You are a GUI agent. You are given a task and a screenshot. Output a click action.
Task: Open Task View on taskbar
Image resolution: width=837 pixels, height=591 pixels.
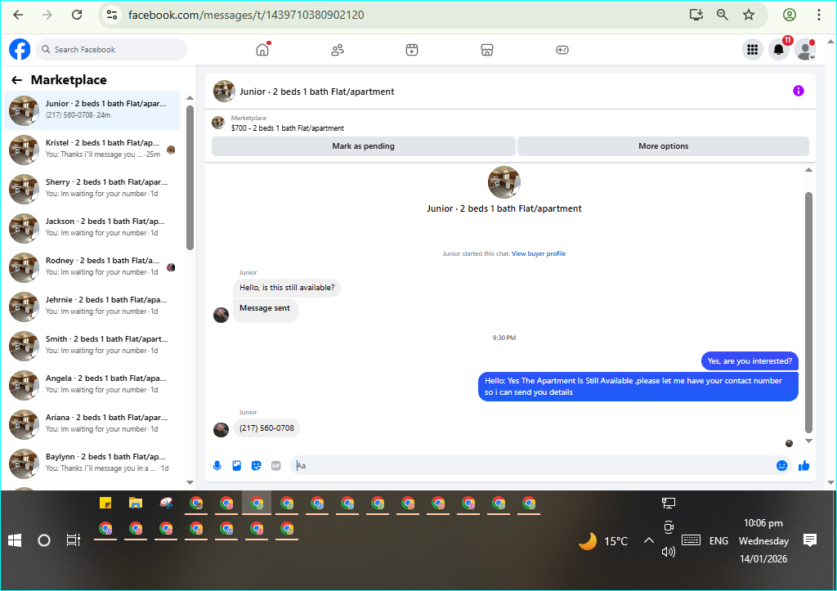tap(73, 540)
